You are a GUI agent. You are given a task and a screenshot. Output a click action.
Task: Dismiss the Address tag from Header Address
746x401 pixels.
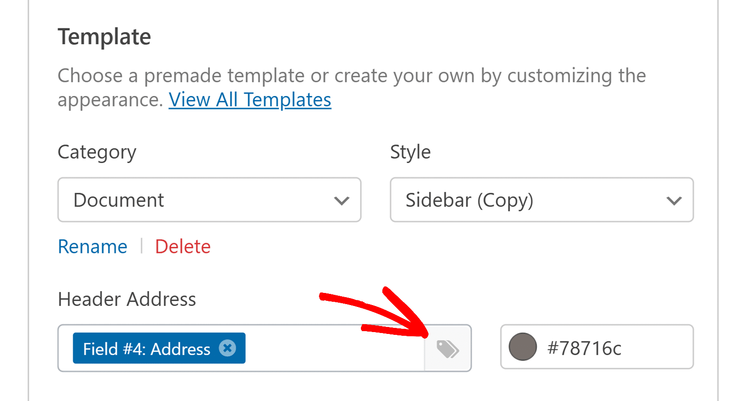(x=227, y=348)
